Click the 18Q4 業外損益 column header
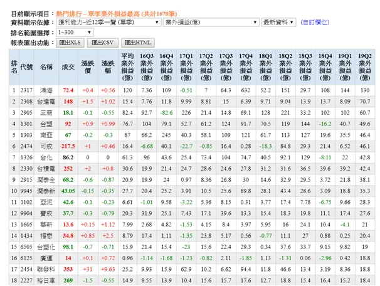 pos(325,67)
